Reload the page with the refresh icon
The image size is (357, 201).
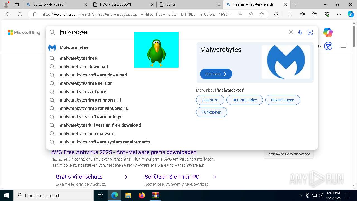pyautogui.click(x=20, y=14)
